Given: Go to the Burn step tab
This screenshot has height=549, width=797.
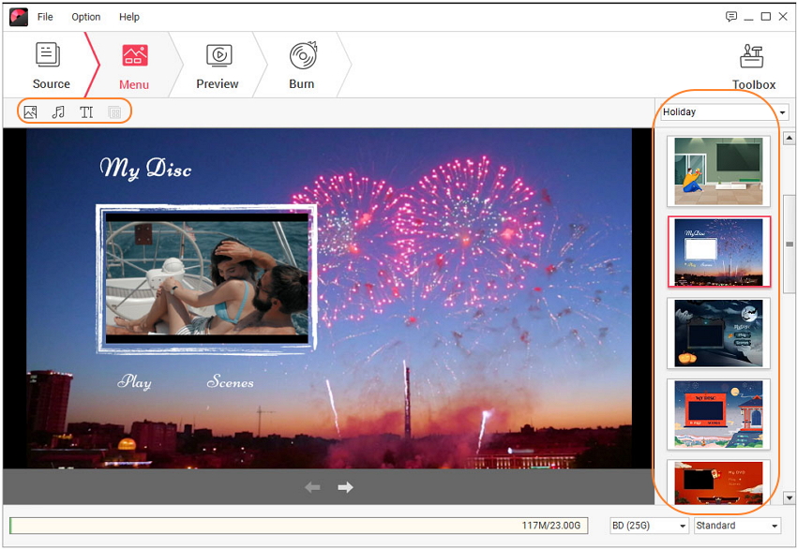Looking at the screenshot, I should click(302, 66).
